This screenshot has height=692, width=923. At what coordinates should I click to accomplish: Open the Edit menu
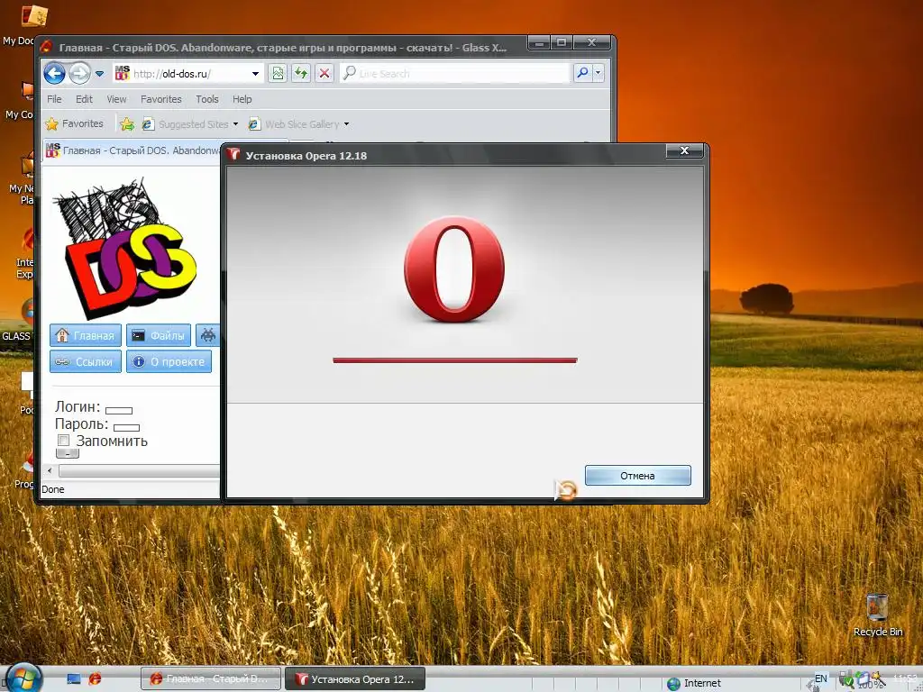click(84, 99)
